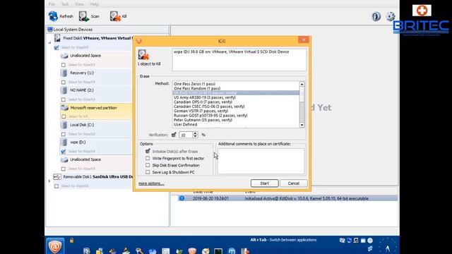Toggle Initialize Disk(s) after Erase
This screenshot has width=452, height=254.
tap(148, 151)
